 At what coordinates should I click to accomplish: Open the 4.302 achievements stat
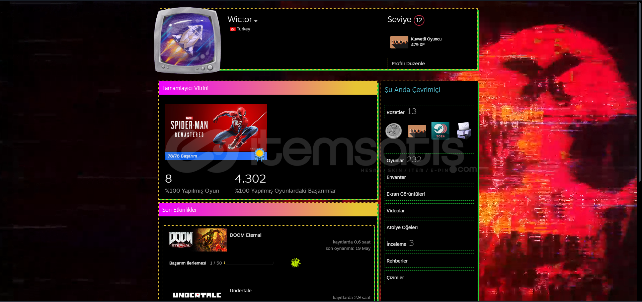pyautogui.click(x=285, y=183)
